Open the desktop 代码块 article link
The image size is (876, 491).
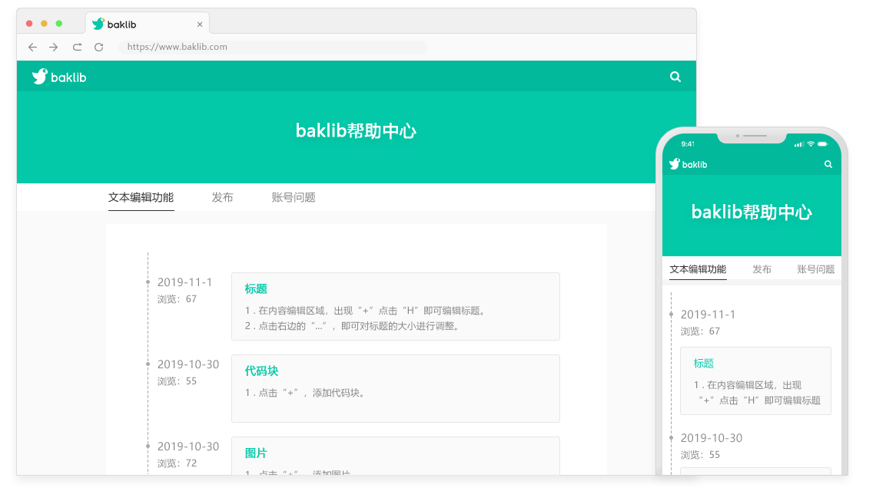pos(261,371)
